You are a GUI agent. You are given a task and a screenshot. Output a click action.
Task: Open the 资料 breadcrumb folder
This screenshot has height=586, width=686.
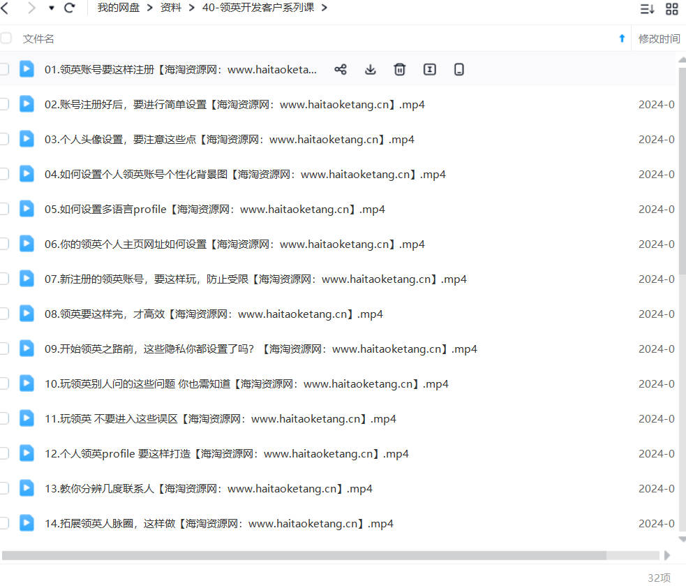[x=171, y=8]
